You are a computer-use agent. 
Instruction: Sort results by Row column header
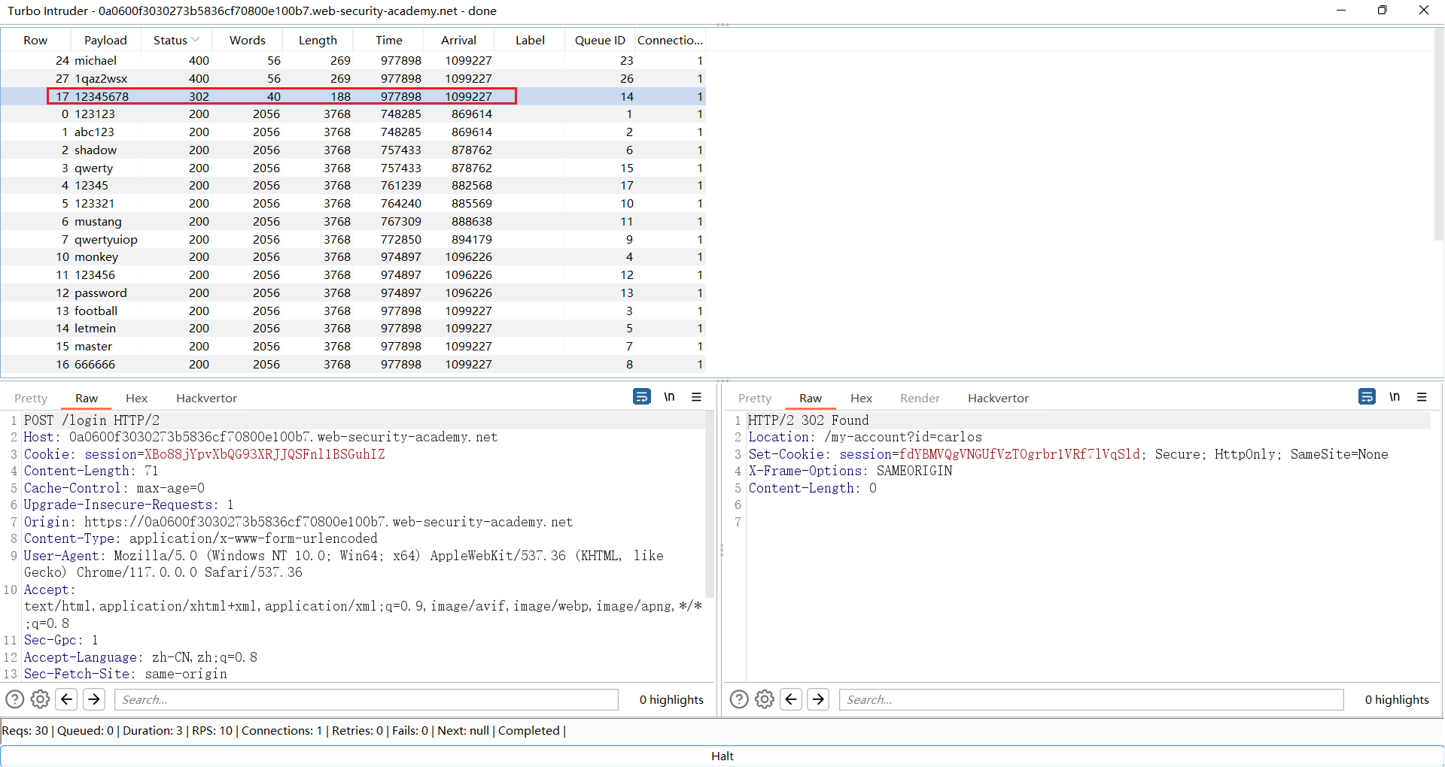pos(35,40)
